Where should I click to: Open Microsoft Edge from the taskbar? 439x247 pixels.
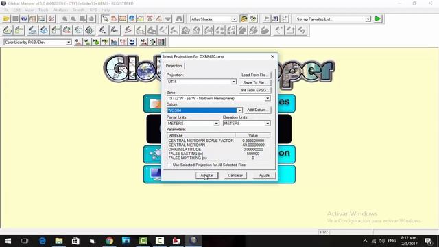42,241
